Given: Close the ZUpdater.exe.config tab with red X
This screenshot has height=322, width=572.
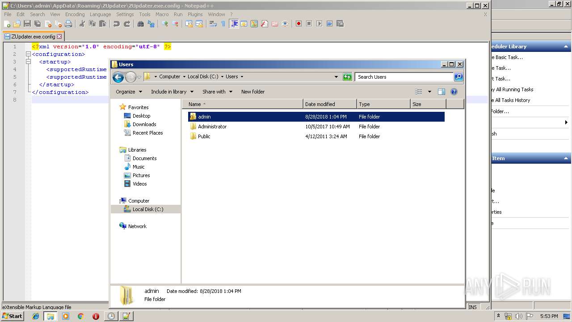Looking at the screenshot, I should 59,37.
